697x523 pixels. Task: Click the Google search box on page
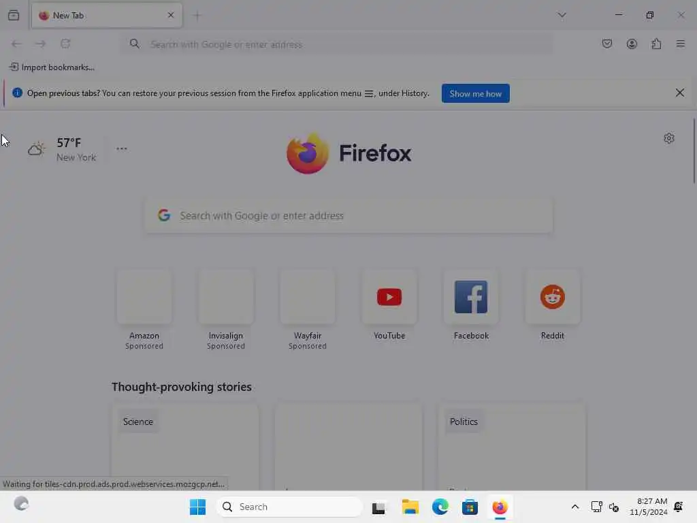click(x=348, y=216)
